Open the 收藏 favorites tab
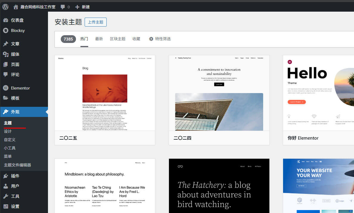 tap(136, 39)
